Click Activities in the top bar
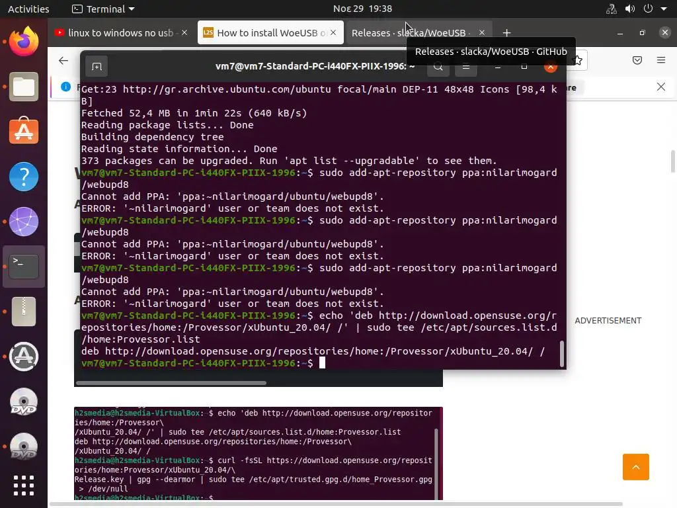Viewport: 677px width, 508px height. pos(28,9)
